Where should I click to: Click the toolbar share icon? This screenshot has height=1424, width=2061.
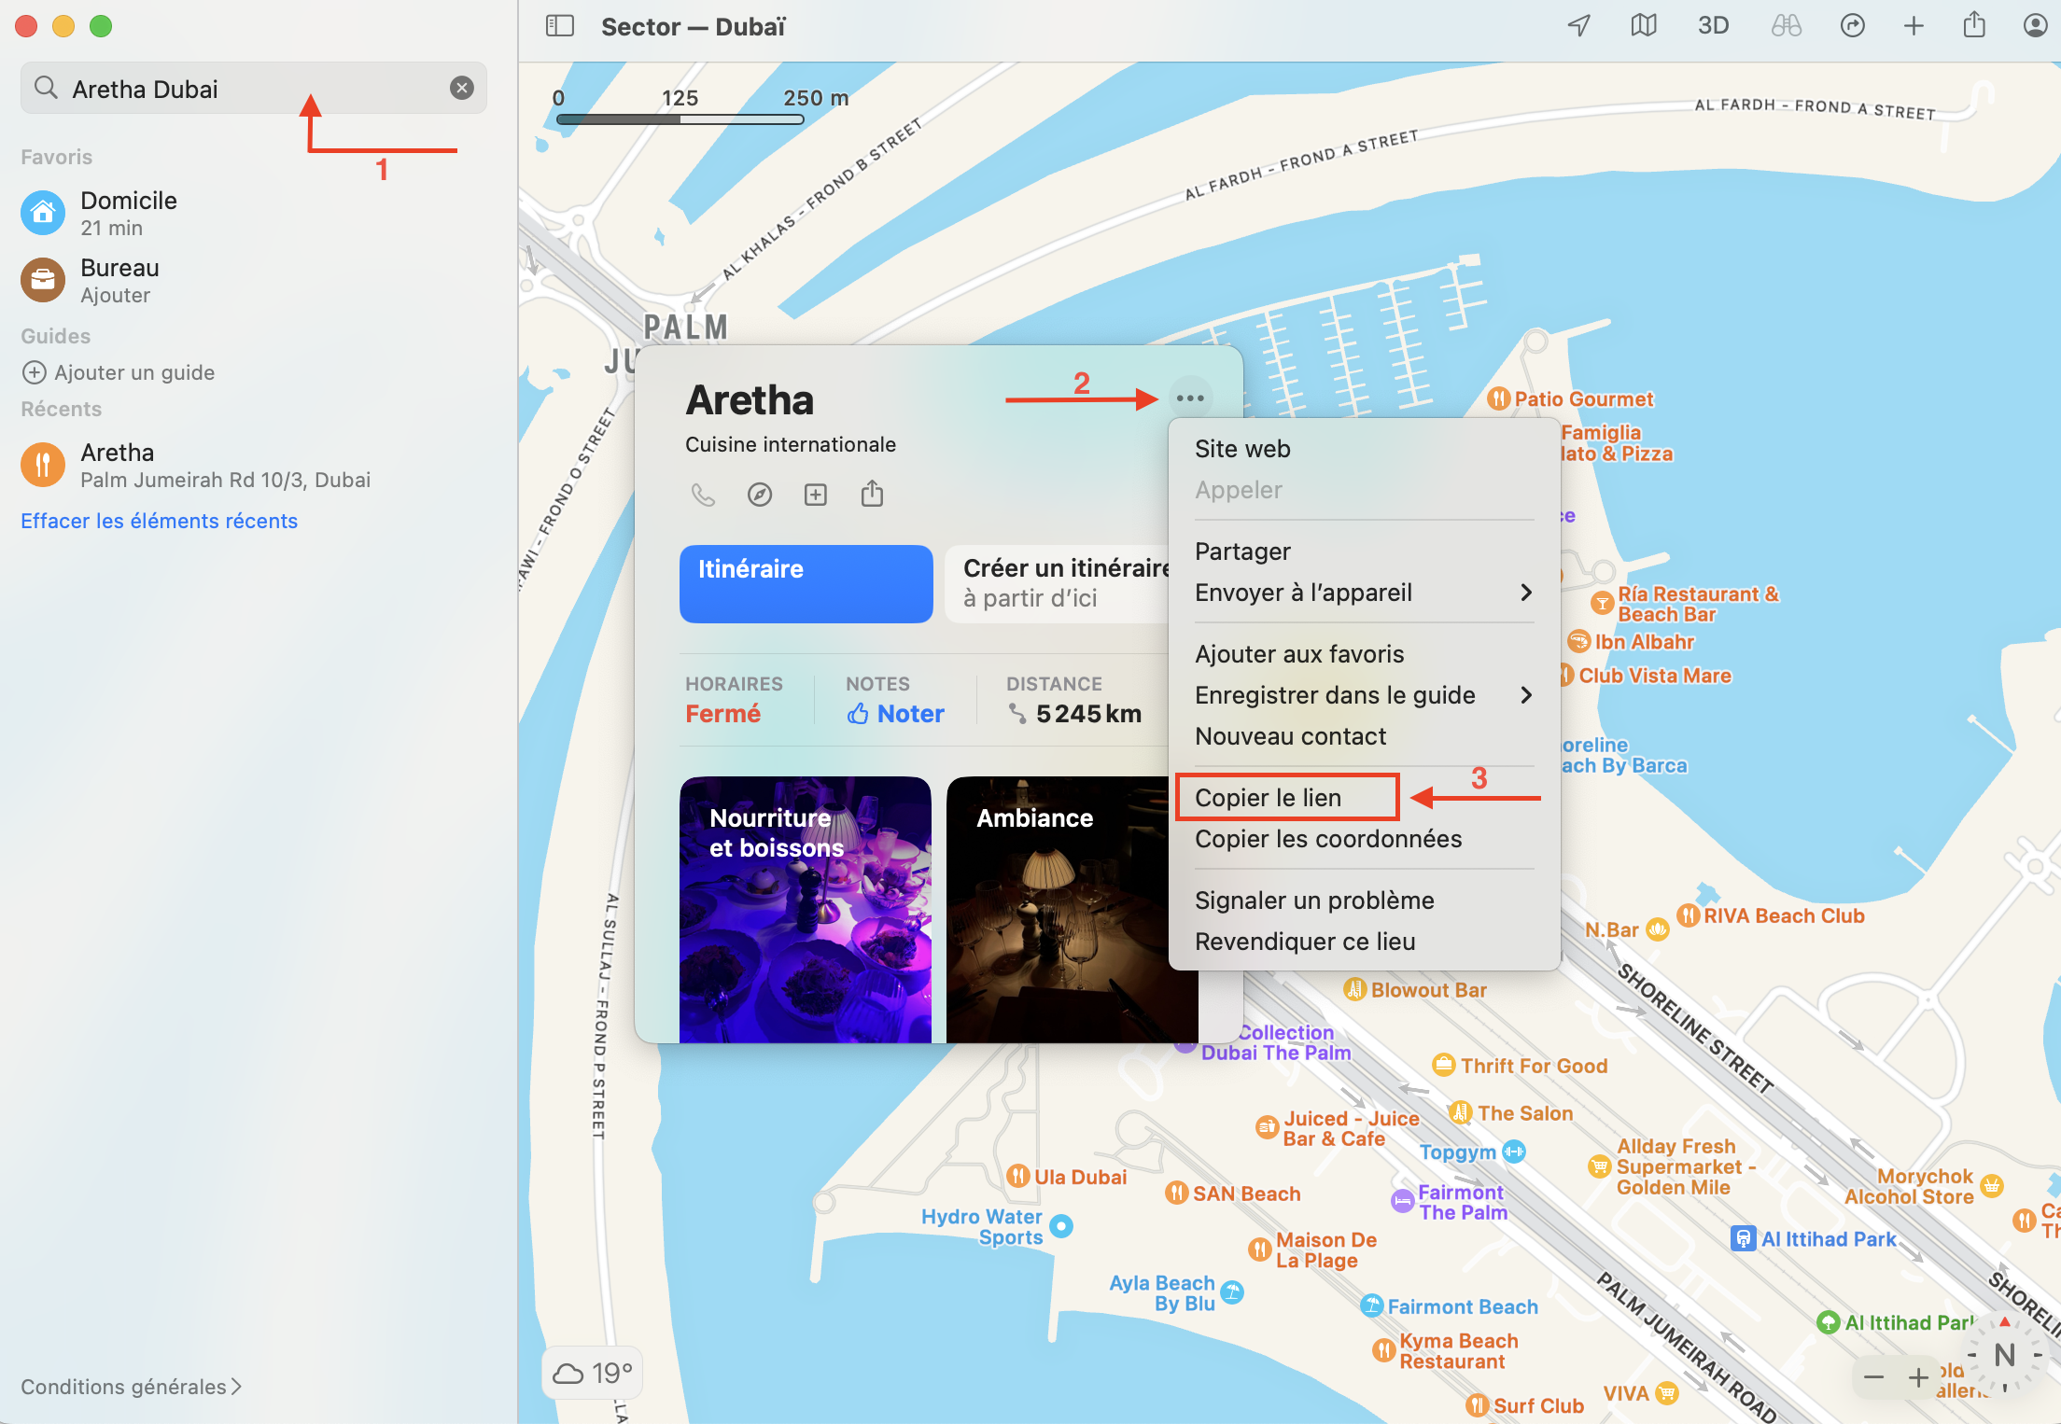point(1974,26)
